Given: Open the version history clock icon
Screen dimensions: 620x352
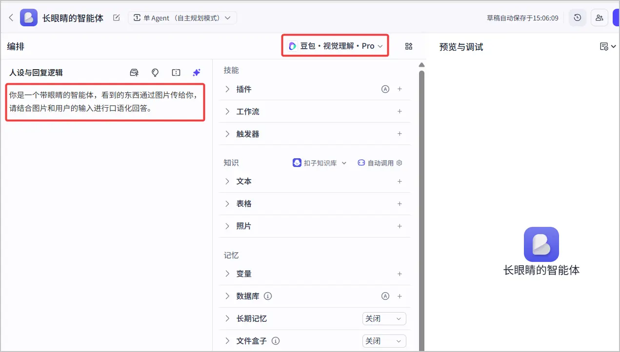Looking at the screenshot, I should click(x=578, y=18).
